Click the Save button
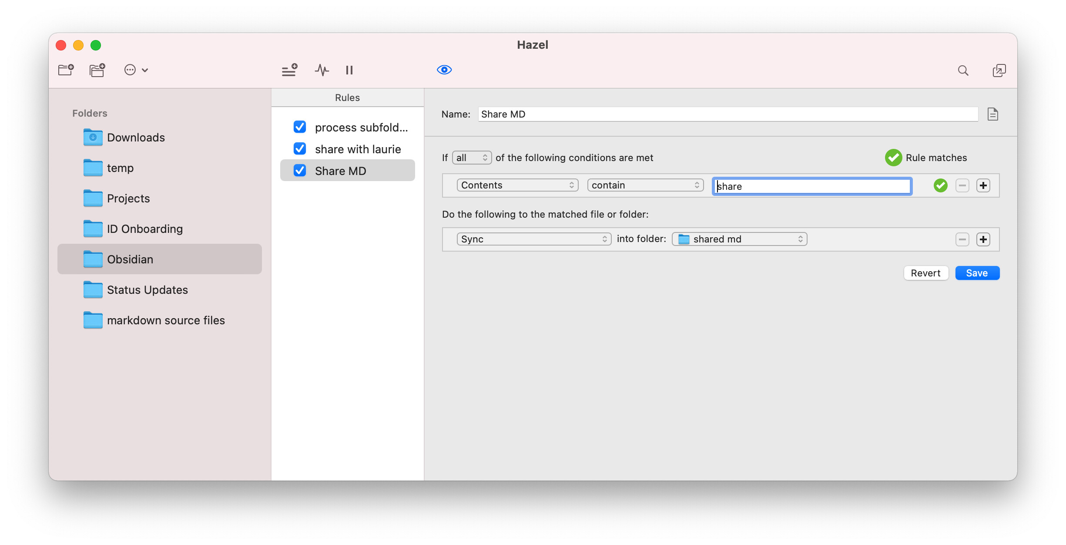The image size is (1066, 545). [x=977, y=273]
